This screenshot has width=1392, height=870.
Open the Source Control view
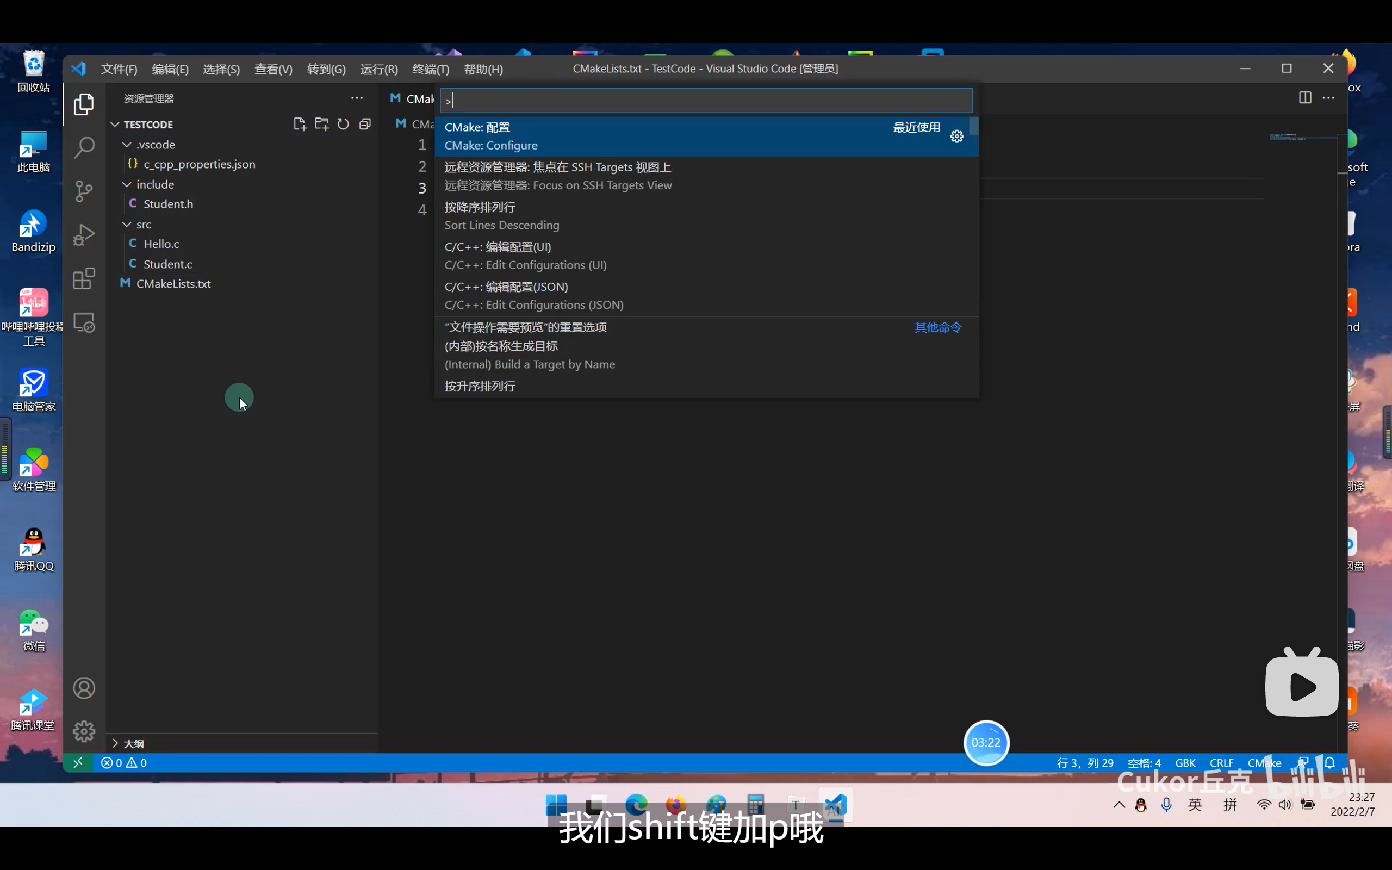(84, 191)
